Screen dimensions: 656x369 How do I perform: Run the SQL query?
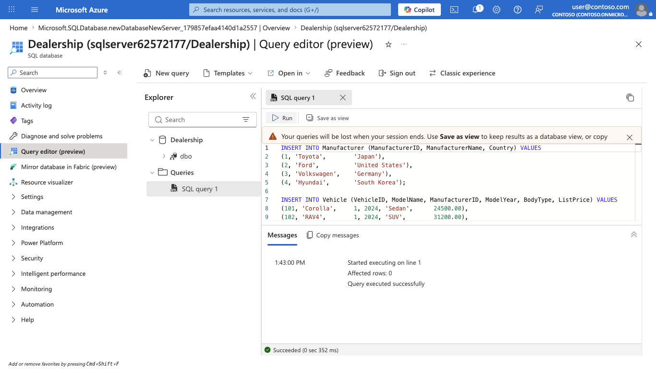point(282,118)
